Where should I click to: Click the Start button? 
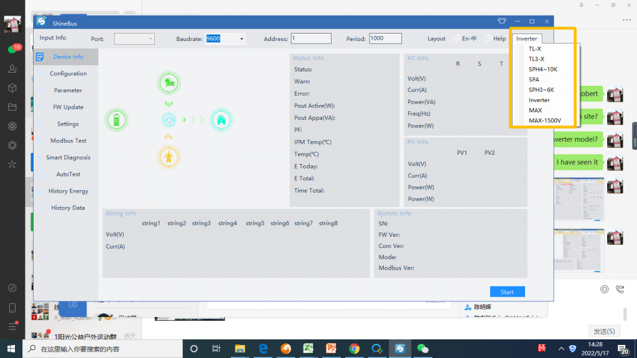click(507, 292)
